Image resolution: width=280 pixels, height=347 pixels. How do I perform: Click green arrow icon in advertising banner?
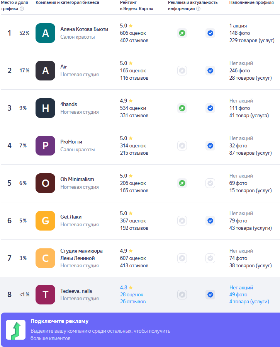[x=15, y=330]
